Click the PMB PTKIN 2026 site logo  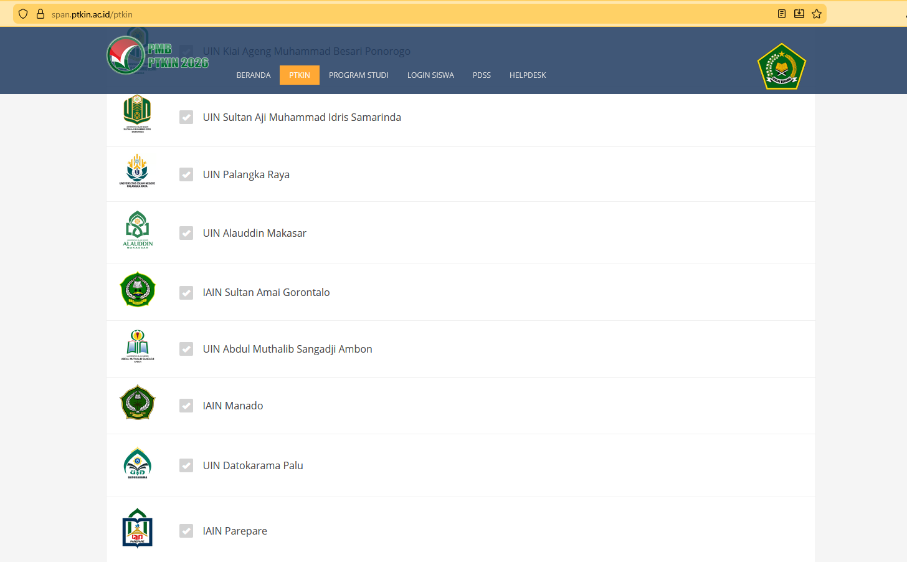pos(158,56)
